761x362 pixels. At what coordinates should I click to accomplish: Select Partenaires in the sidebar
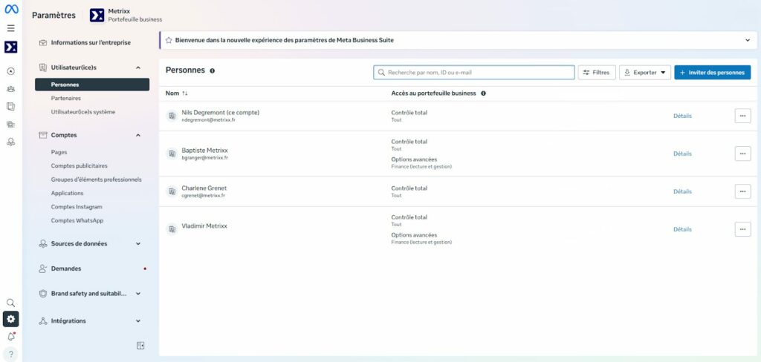(66, 98)
